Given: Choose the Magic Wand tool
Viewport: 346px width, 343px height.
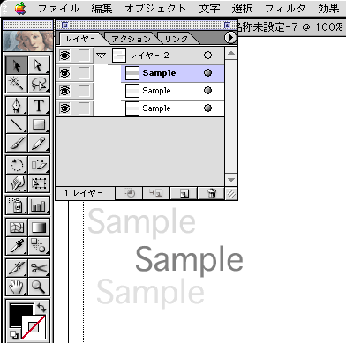Looking at the screenshot, I should coord(17,84).
